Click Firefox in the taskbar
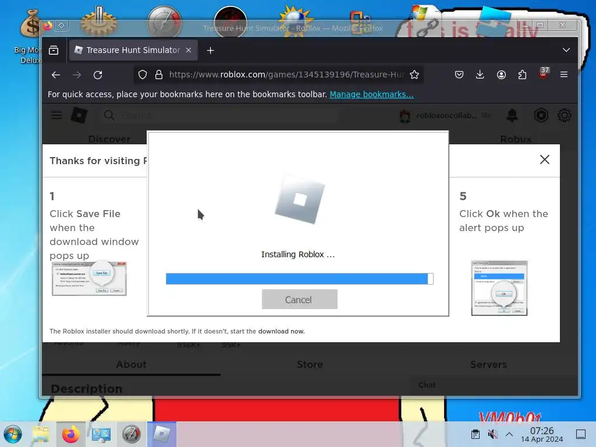The height and width of the screenshot is (447, 596). pyautogui.click(x=70, y=434)
